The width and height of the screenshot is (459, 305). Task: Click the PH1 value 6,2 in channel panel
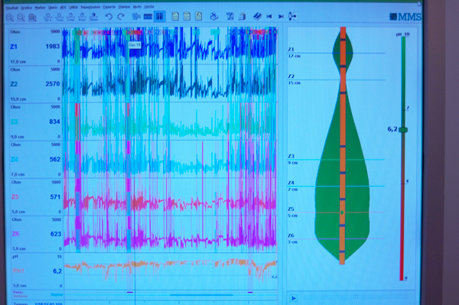tap(57, 271)
